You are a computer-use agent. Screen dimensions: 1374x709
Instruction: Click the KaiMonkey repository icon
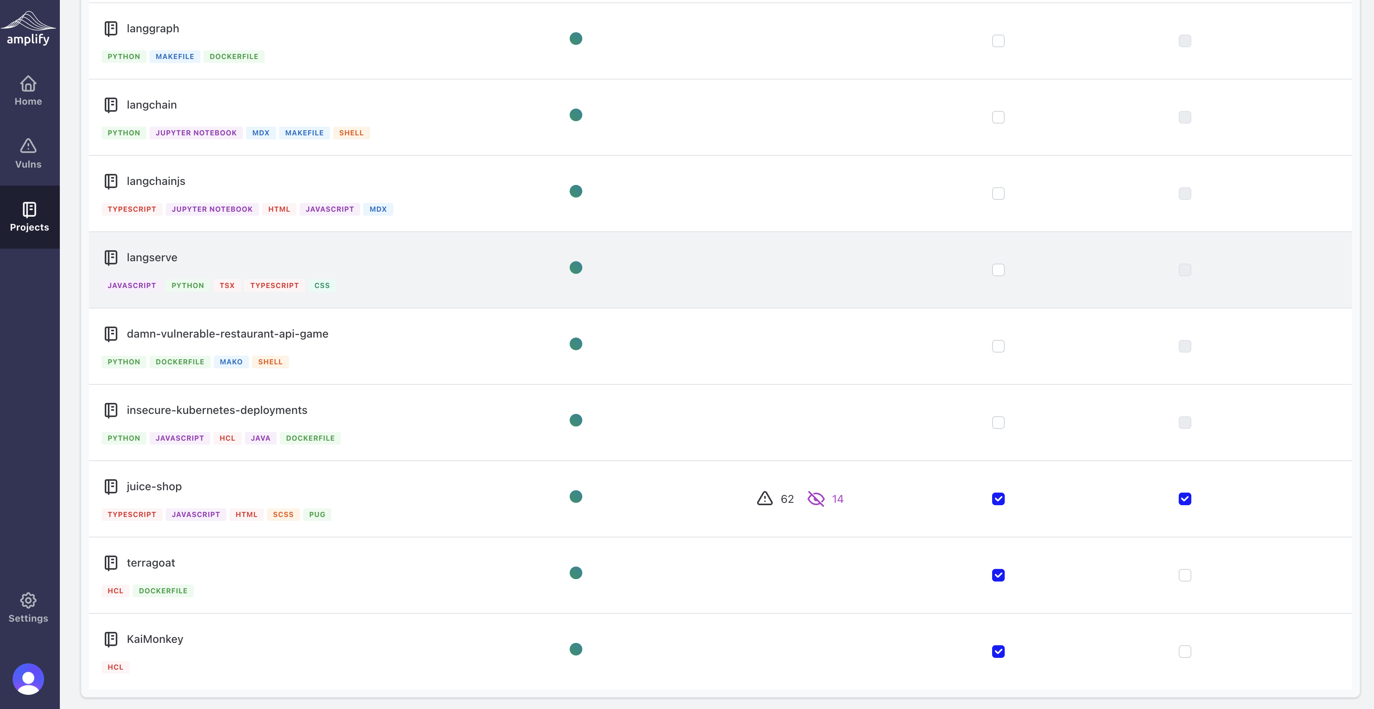tap(111, 639)
